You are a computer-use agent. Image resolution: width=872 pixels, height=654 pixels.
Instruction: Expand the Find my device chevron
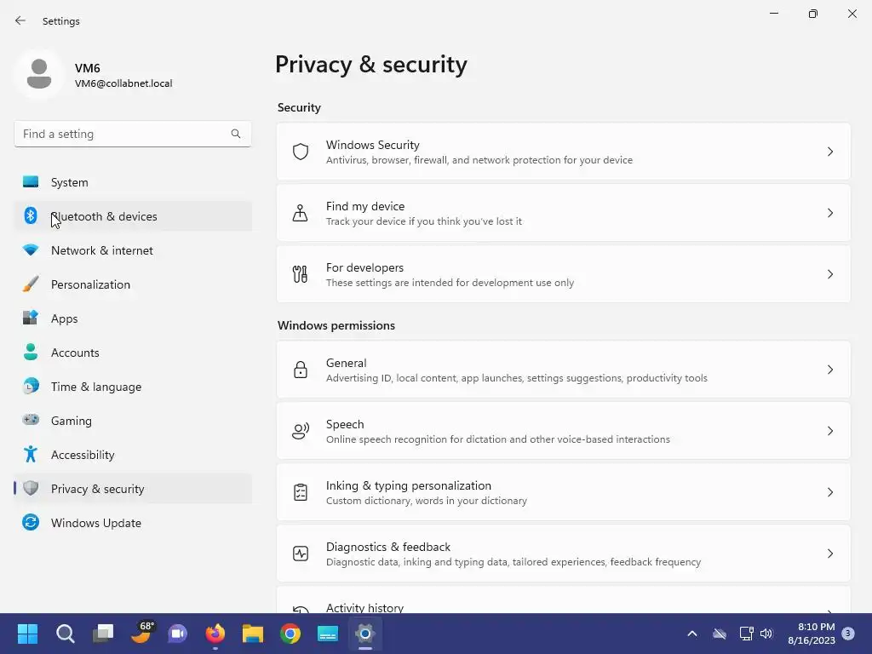pyautogui.click(x=830, y=213)
